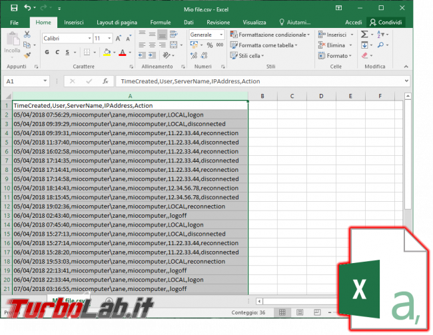Switch to Layout di pagina tab
The image size is (433, 335).
(117, 23)
